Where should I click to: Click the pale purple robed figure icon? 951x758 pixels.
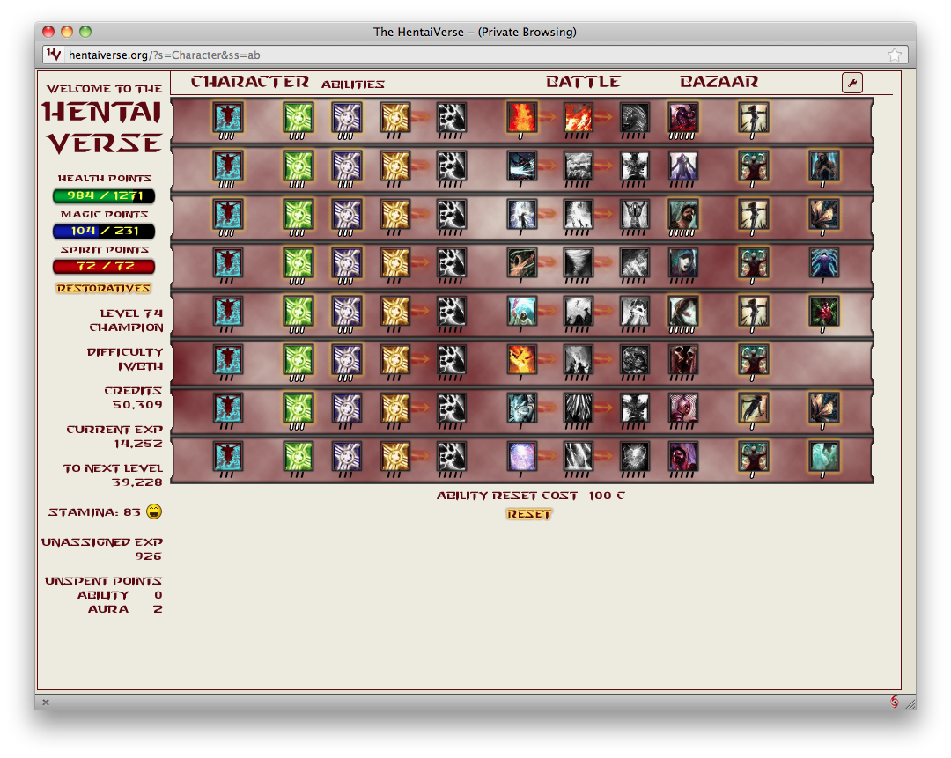point(682,166)
